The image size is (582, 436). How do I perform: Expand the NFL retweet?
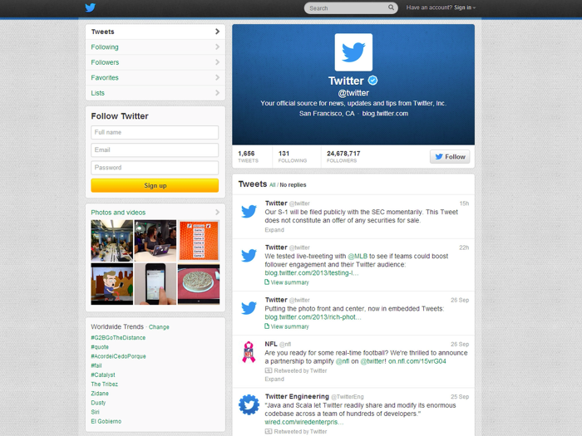click(274, 379)
